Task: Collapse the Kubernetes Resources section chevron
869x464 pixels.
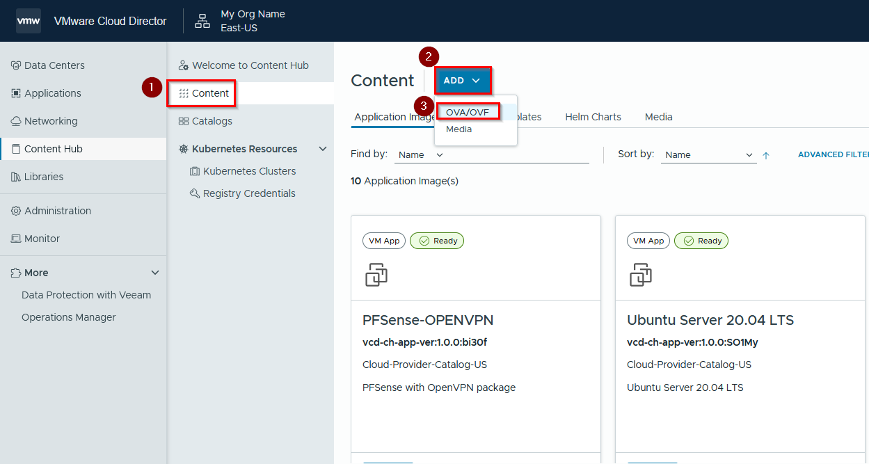Action: tap(323, 149)
